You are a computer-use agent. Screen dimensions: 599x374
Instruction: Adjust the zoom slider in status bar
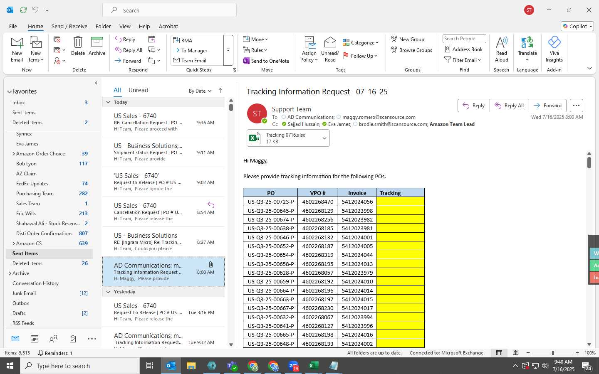[553, 353]
